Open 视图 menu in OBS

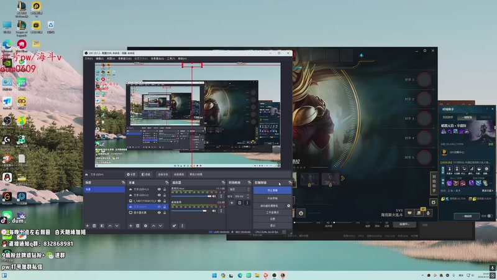pos(111,58)
